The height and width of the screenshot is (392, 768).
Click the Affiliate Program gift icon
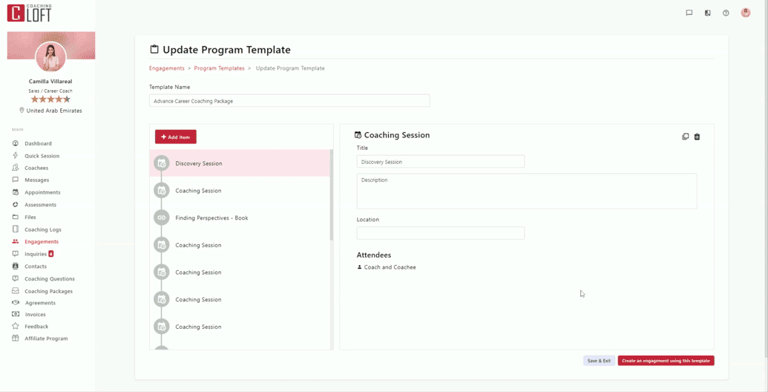pyautogui.click(x=15, y=339)
